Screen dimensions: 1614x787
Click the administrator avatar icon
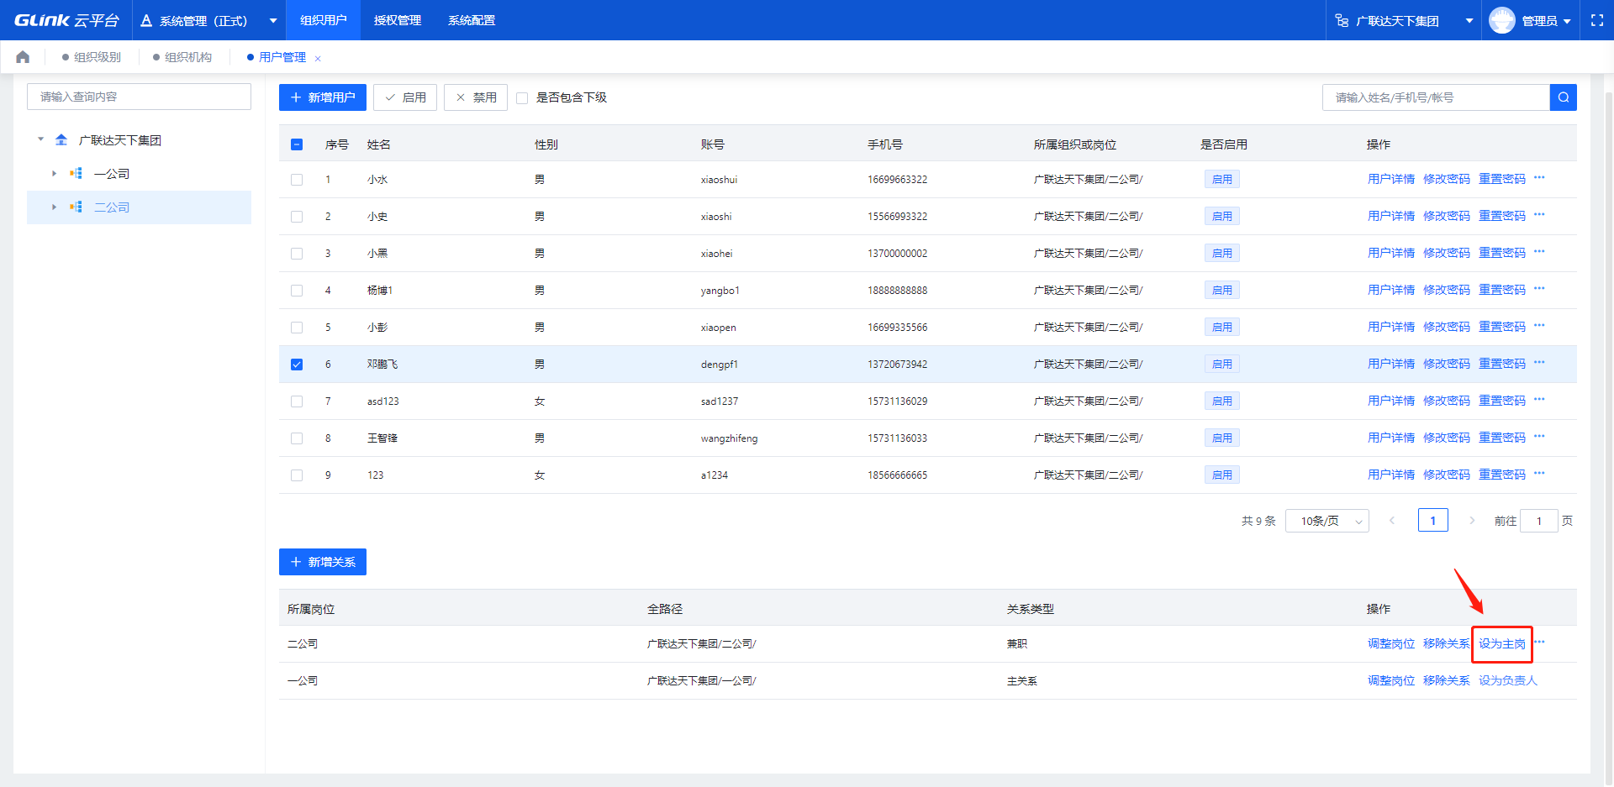(1502, 20)
